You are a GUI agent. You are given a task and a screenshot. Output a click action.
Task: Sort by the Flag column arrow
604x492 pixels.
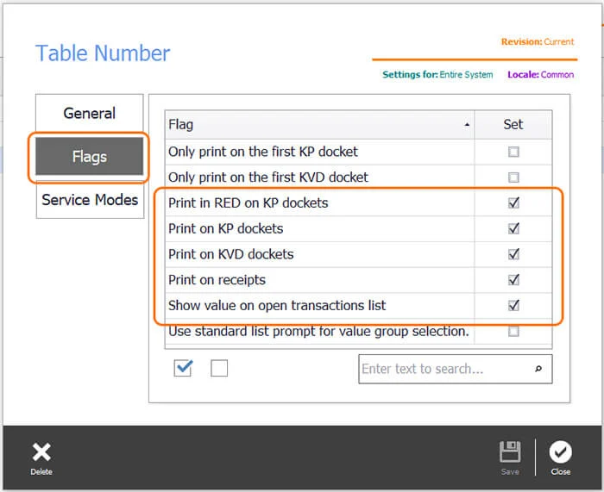tap(467, 125)
